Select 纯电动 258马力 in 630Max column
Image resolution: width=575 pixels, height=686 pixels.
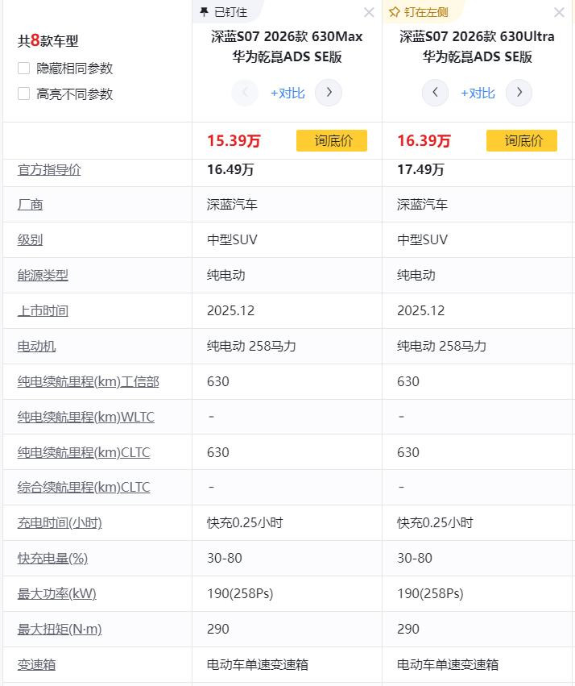(252, 346)
